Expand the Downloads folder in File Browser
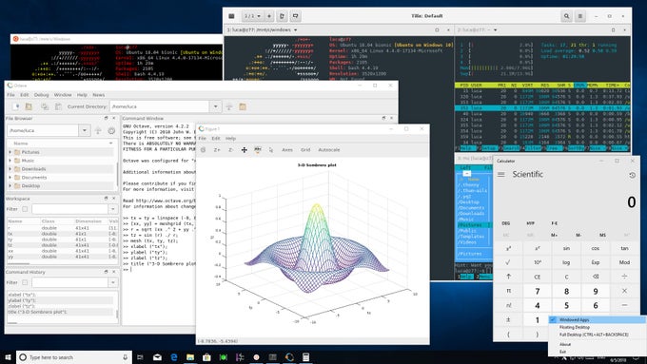This screenshot has width=647, height=364. pyautogui.click(x=10, y=169)
